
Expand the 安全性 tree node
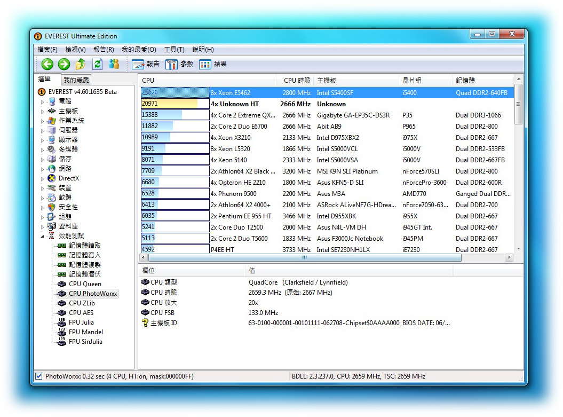point(42,208)
